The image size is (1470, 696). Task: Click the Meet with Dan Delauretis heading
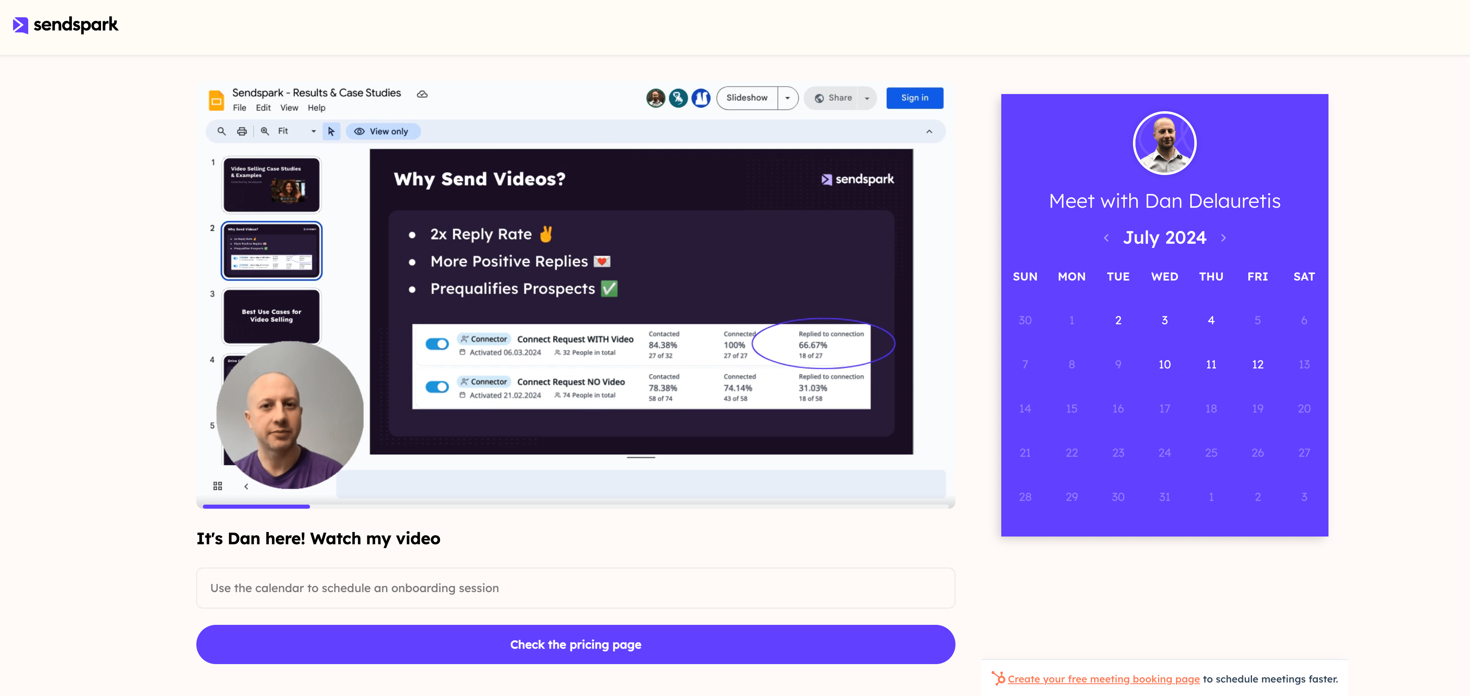pos(1164,201)
